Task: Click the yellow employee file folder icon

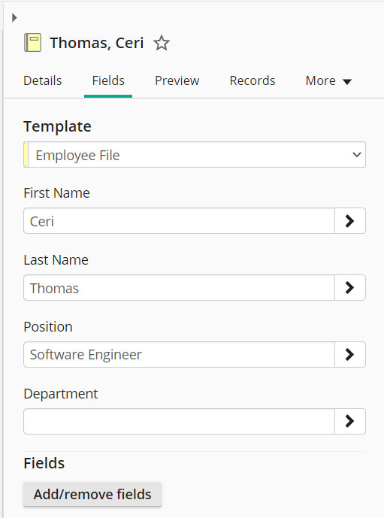Action: (x=32, y=43)
